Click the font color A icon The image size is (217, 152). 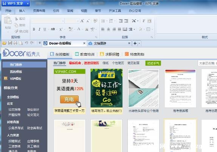coord(79,29)
